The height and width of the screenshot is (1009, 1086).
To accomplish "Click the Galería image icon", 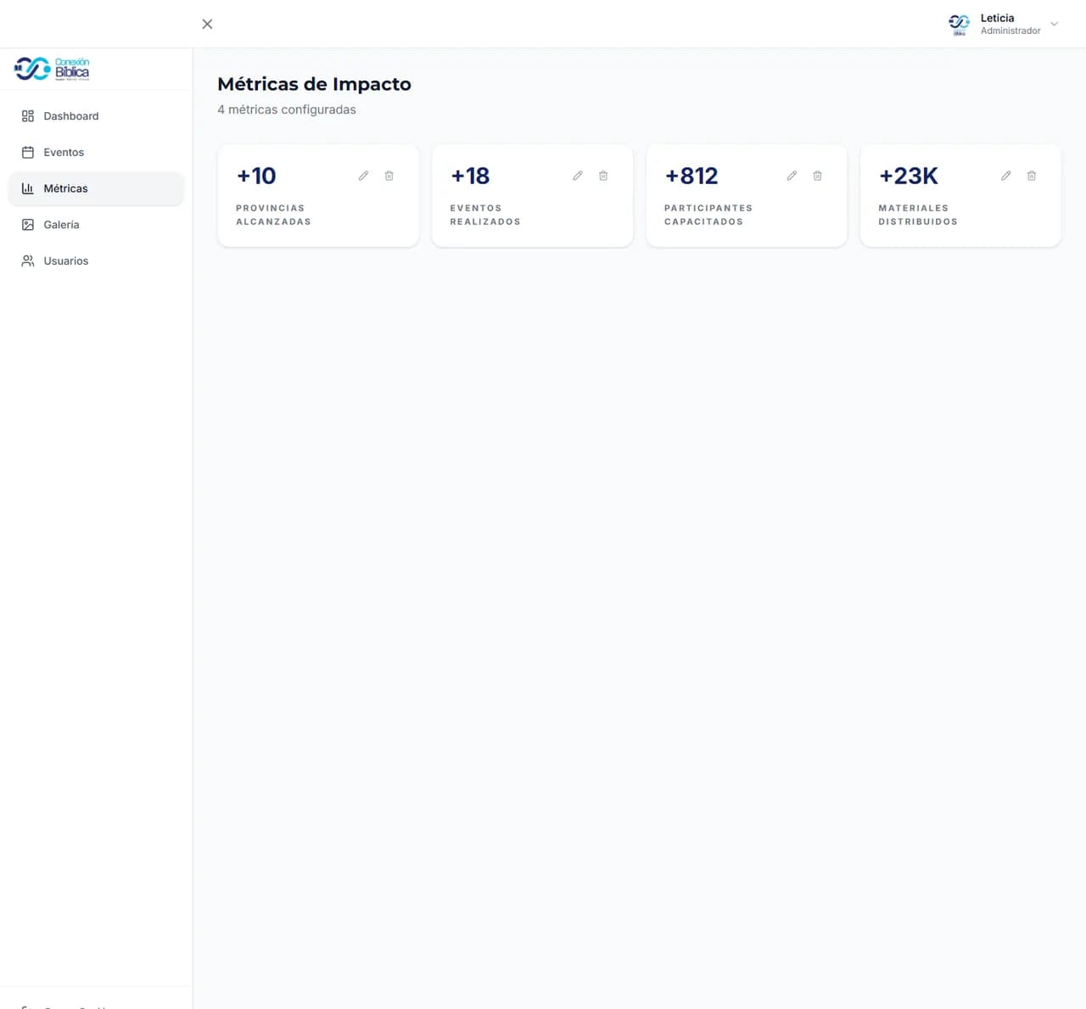I will pyautogui.click(x=28, y=225).
